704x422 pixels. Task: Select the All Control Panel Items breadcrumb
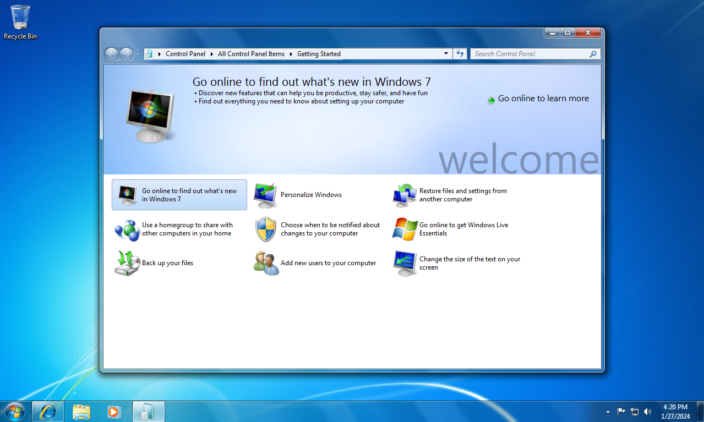click(x=251, y=54)
